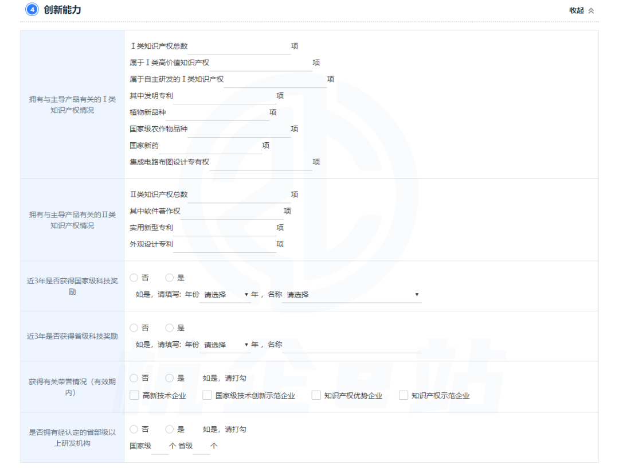The width and height of the screenshot is (619, 468).
Task: Click the 省级 count input field
Action: pyautogui.click(x=201, y=446)
